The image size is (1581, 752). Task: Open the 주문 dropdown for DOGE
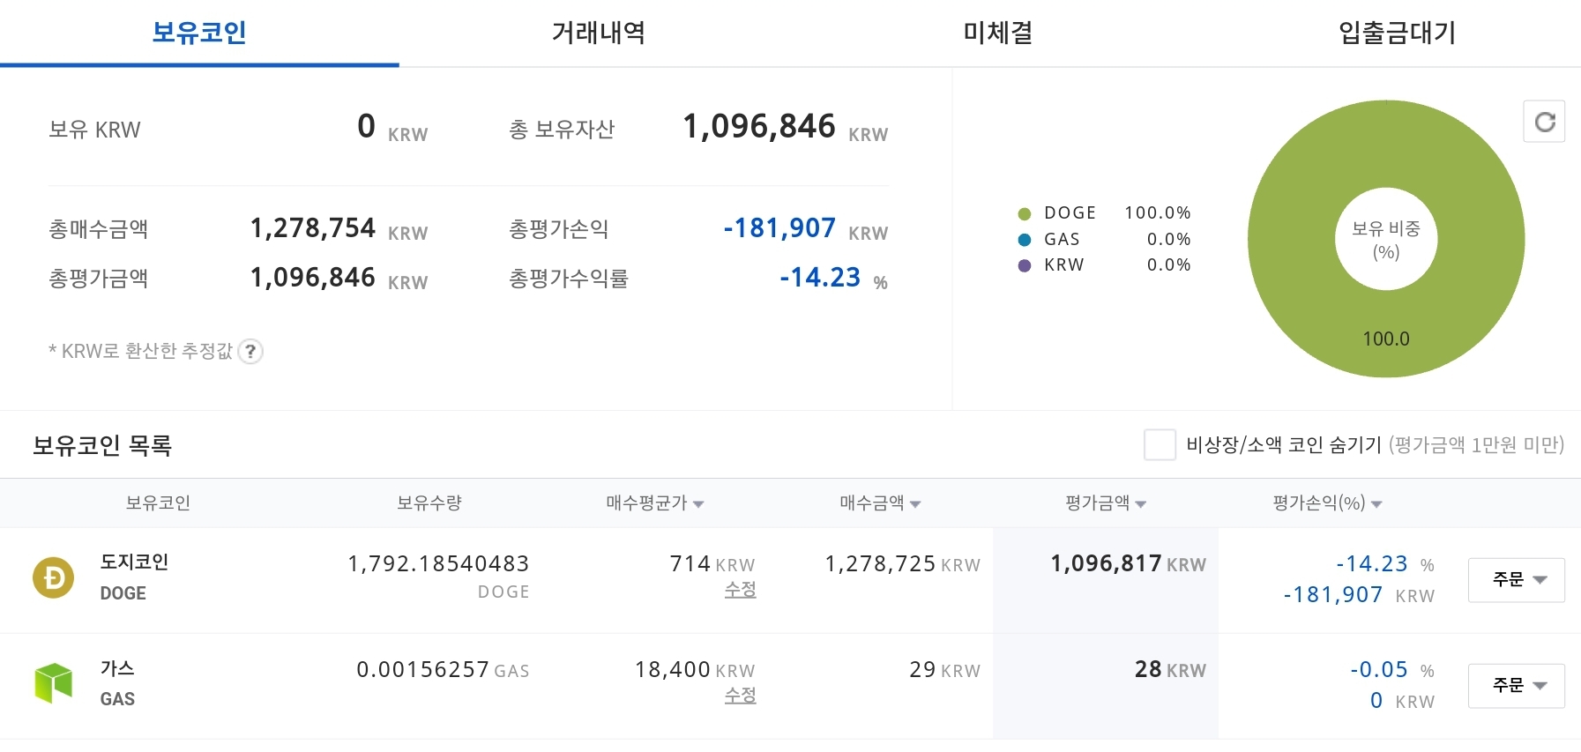tap(1516, 580)
